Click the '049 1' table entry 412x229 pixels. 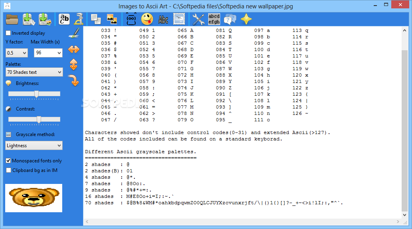(147, 30)
